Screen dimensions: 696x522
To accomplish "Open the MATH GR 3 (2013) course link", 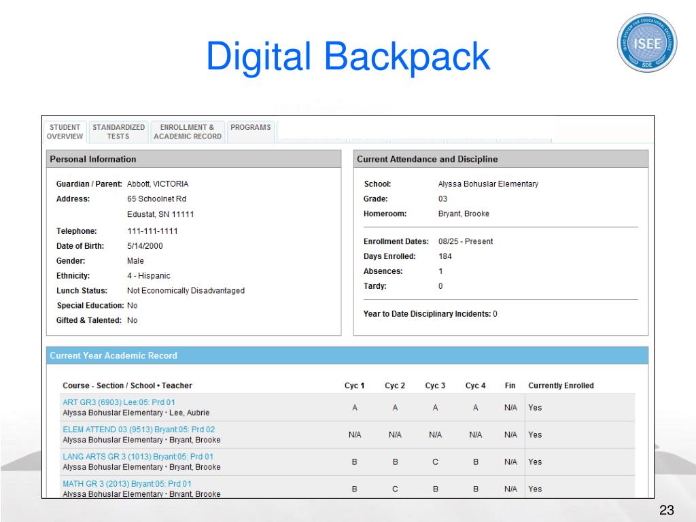I will click(x=126, y=484).
